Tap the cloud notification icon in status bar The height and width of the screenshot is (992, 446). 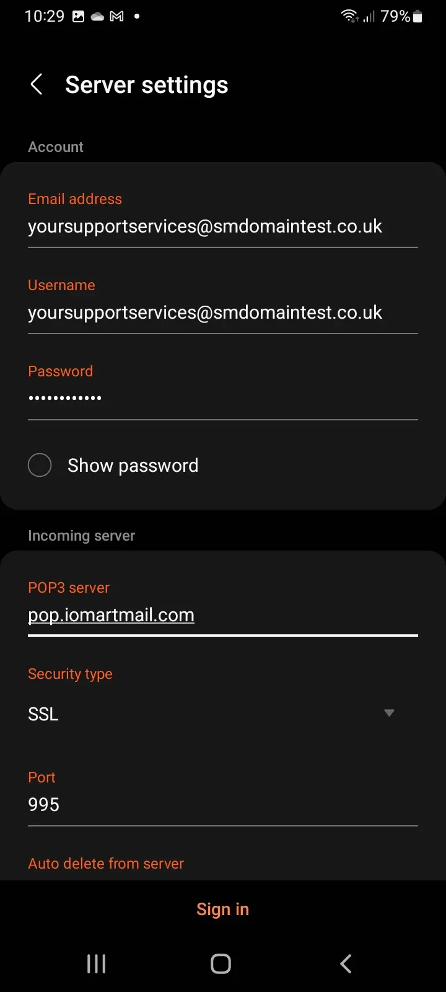(97, 17)
